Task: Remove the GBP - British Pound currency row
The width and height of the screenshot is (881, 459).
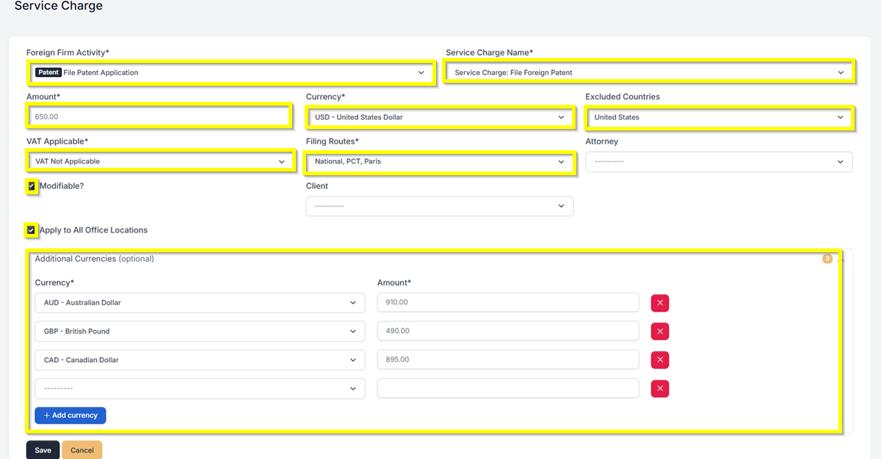Action: coord(660,331)
